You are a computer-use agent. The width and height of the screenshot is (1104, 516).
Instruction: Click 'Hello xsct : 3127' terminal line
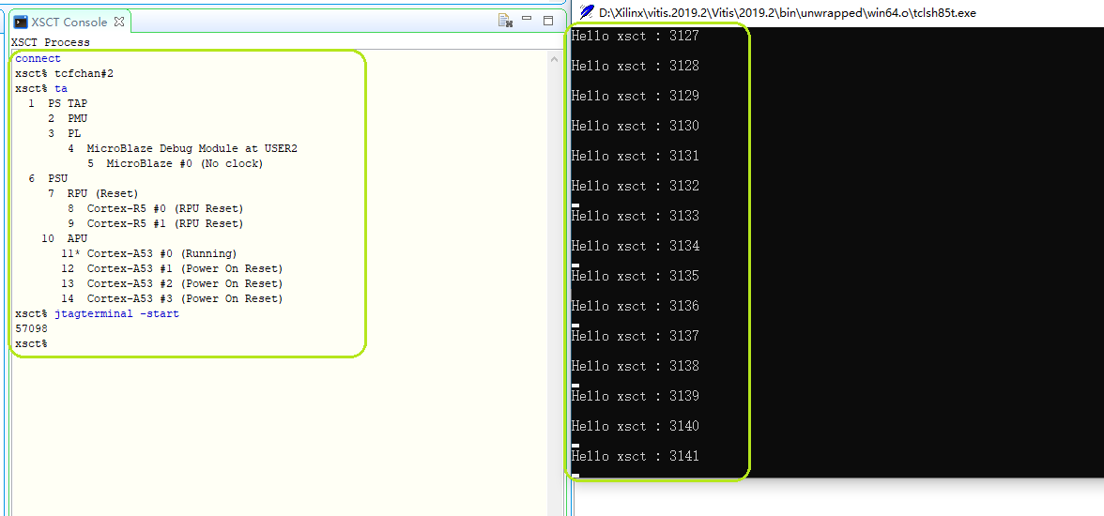[635, 36]
